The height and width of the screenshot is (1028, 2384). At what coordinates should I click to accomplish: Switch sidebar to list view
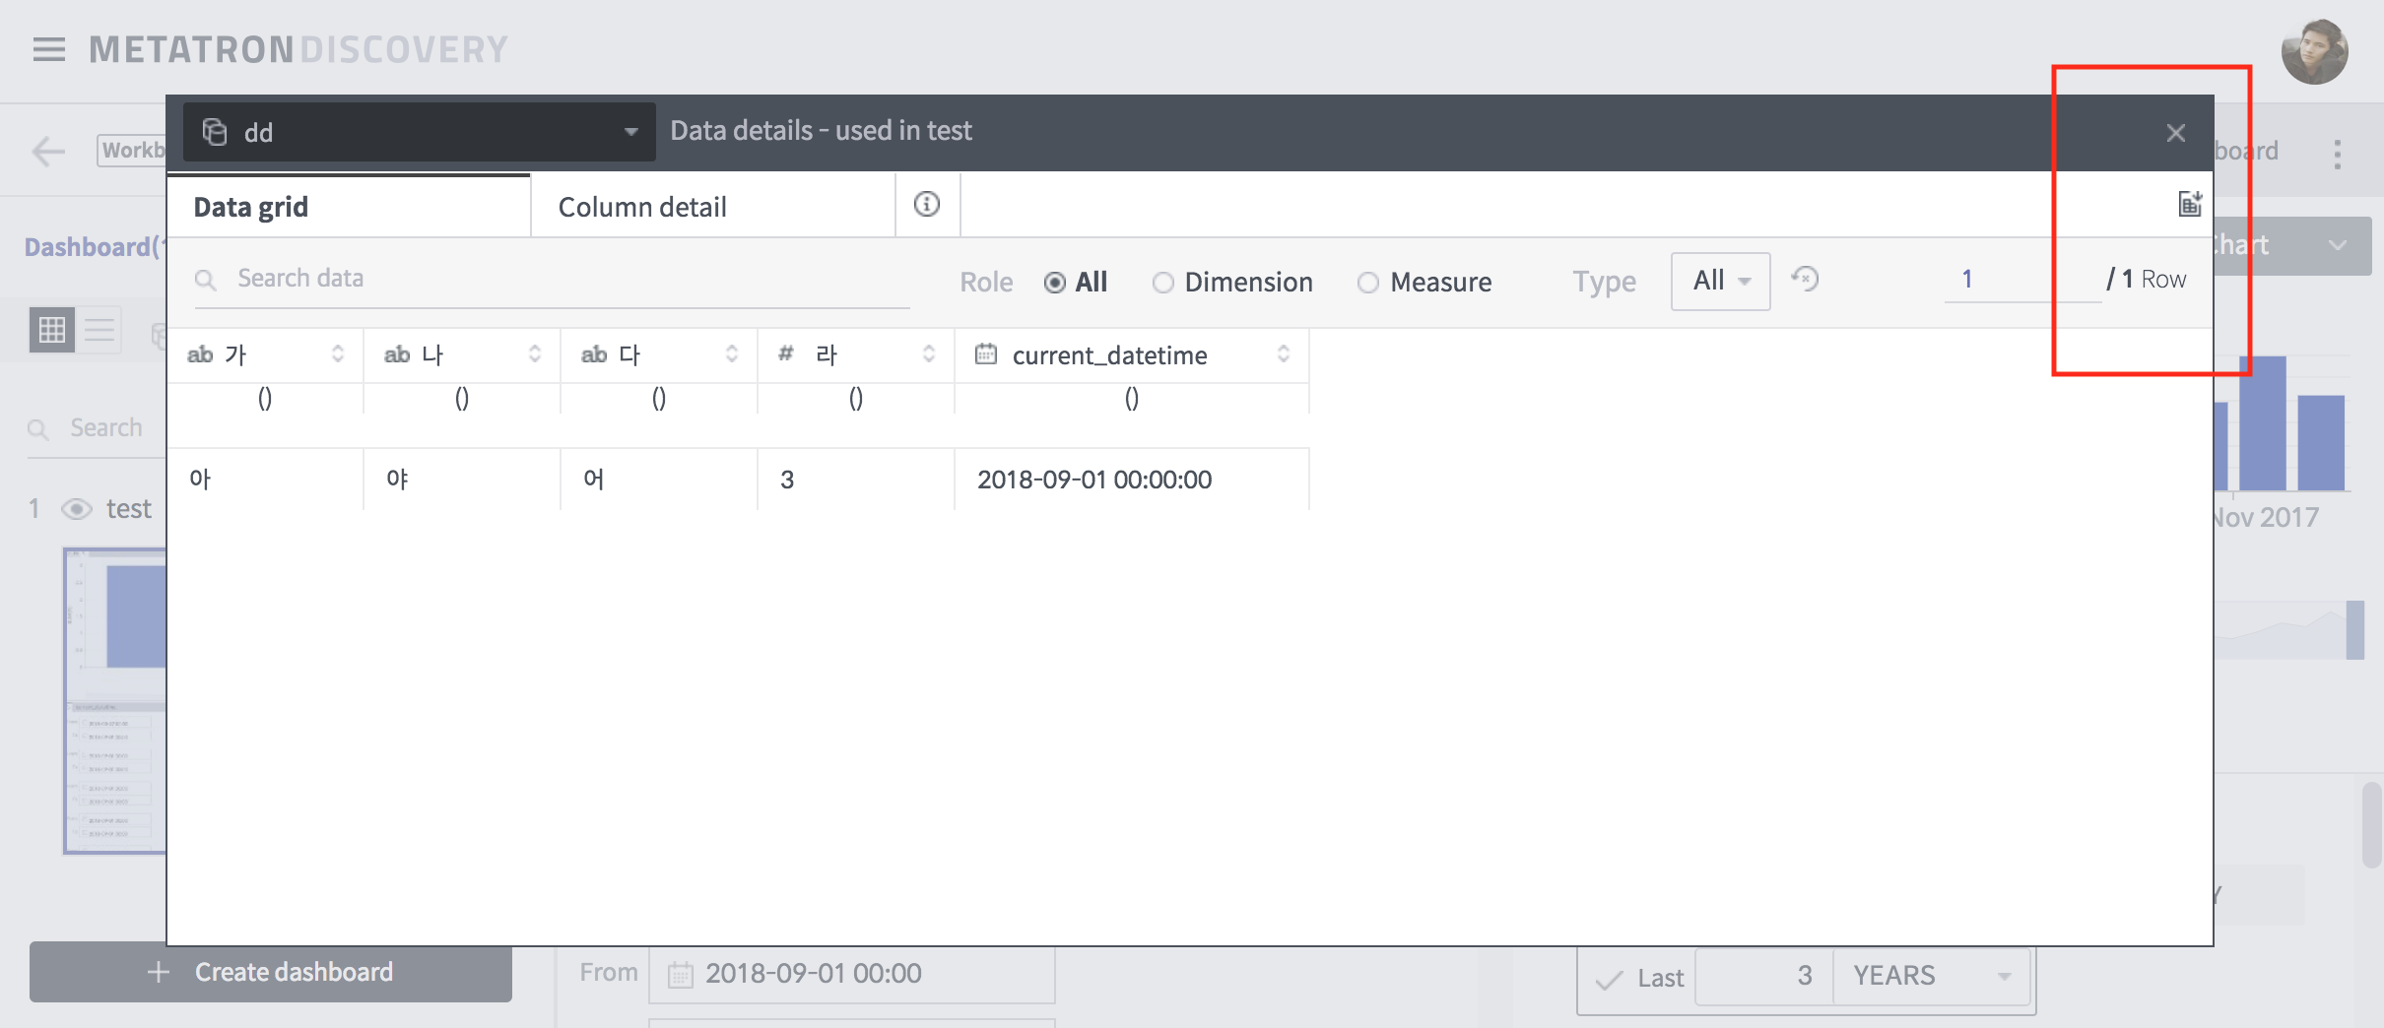click(x=99, y=329)
